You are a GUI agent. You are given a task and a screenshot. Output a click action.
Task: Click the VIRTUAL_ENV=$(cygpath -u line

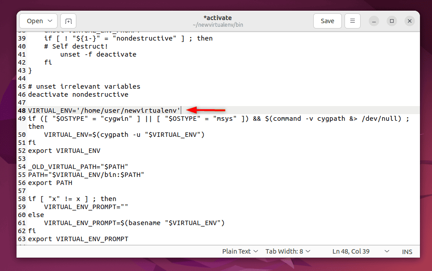pyautogui.click(x=124, y=135)
